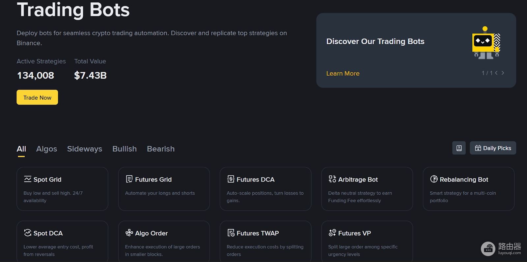527x262 pixels.
Task: Open the Futures Grid title
Action: tap(153, 179)
